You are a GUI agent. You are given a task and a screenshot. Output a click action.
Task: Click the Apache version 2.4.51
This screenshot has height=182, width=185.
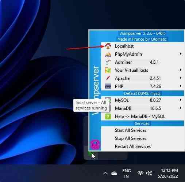tap(155, 78)
